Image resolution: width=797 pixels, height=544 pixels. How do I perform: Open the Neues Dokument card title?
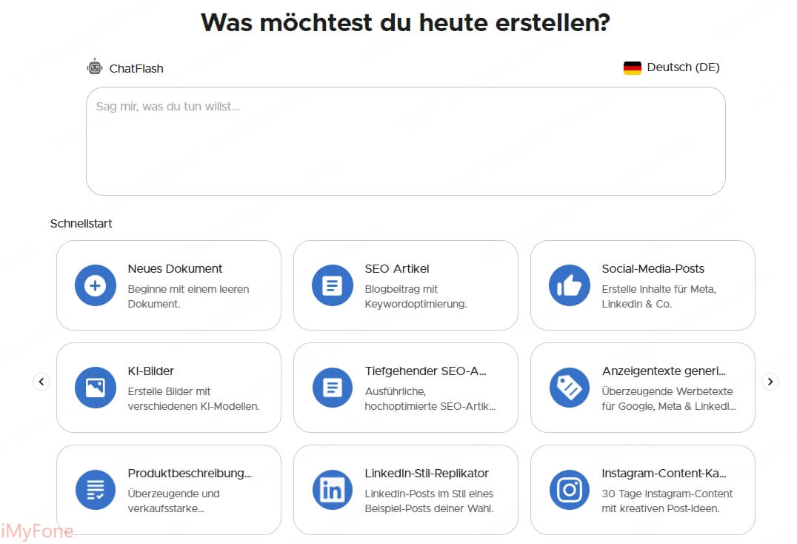click(x=175, y=268)
